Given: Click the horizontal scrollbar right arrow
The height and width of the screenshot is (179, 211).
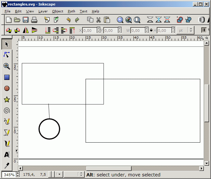Looking at the screenshot, I should (202, 168).
